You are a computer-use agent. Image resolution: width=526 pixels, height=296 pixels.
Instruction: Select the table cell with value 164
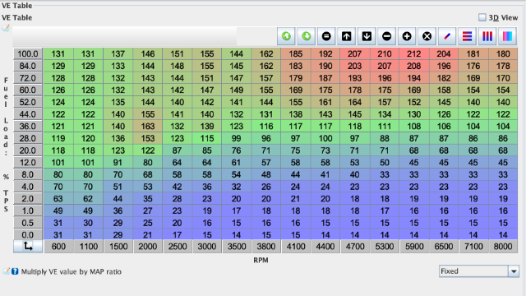coord(354,102)
